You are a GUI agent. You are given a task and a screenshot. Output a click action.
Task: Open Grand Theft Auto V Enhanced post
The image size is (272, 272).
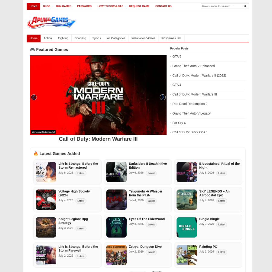click(x=193, y=66)
